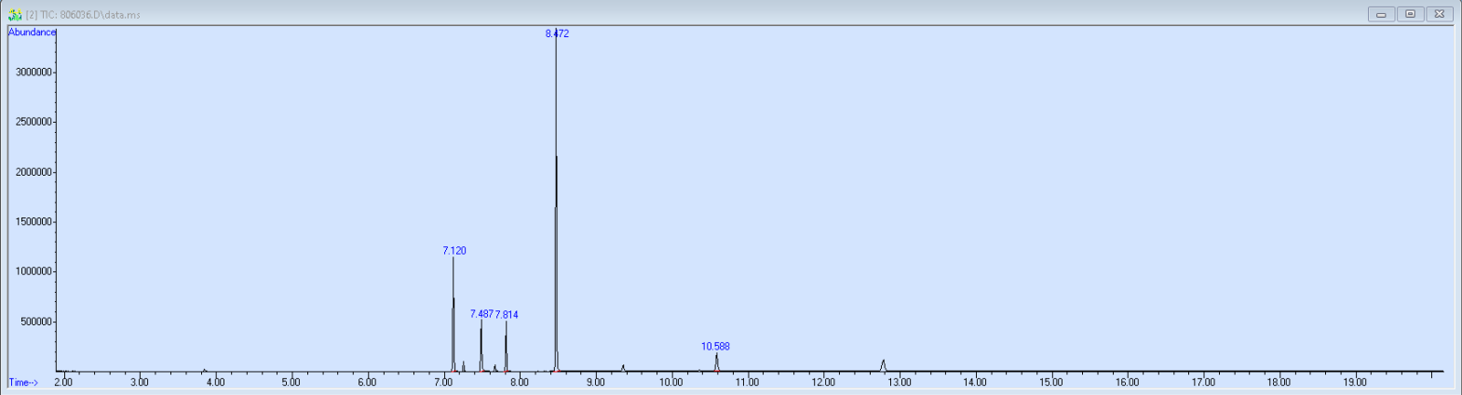
Task: Close the TIC chromatogram window
Action: 1439,14
